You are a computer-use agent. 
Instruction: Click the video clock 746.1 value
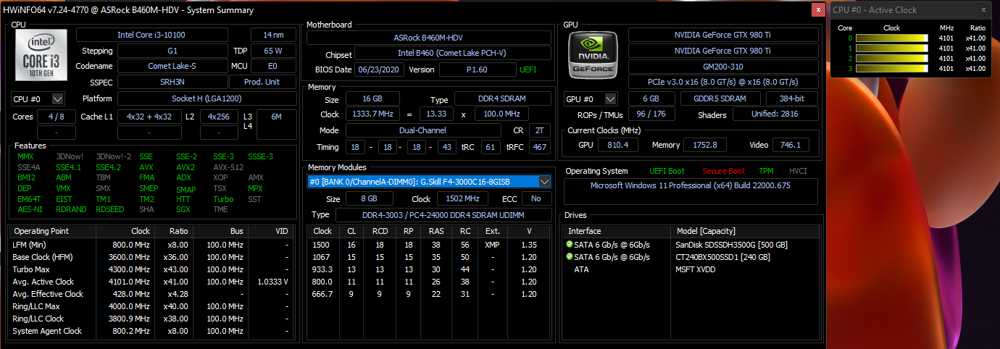(x=791, y=145)
